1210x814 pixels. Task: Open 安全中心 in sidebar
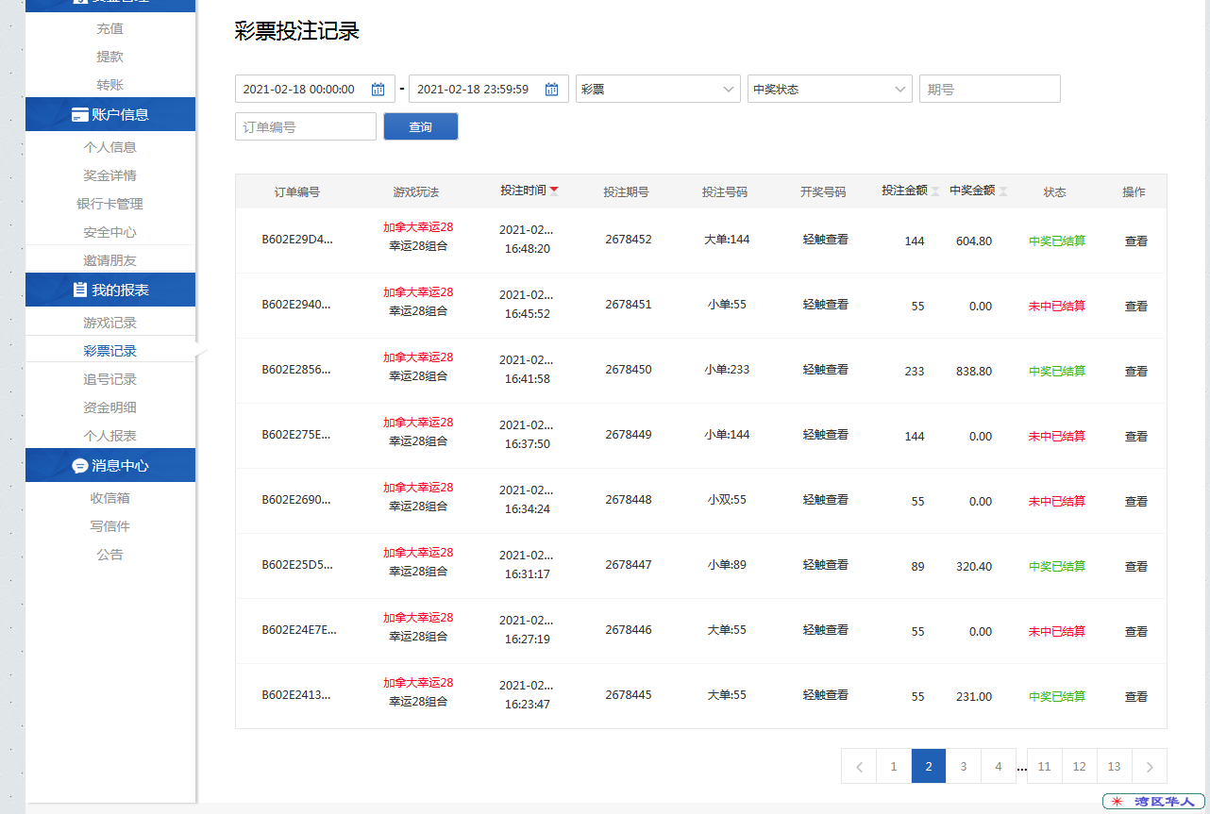[110, 232]
